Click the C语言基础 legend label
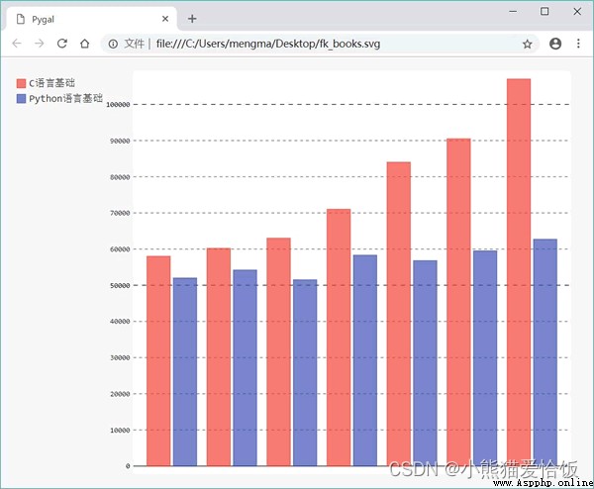The height and width of the screenshot is (489, 594). (x=51, y=83)
